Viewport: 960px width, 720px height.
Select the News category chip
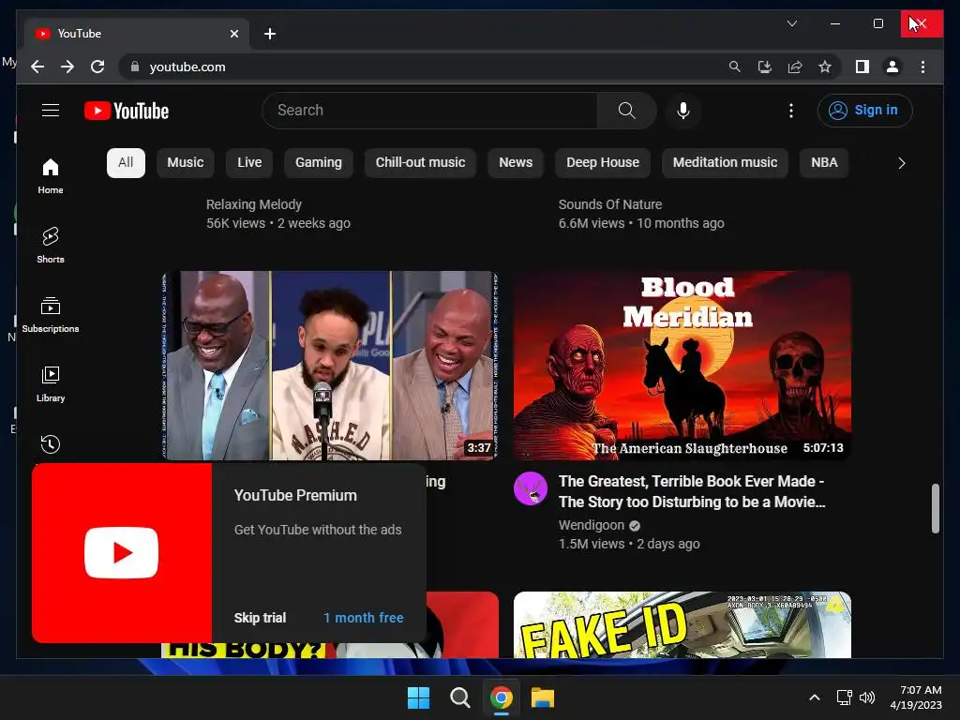tap(516, 163)
